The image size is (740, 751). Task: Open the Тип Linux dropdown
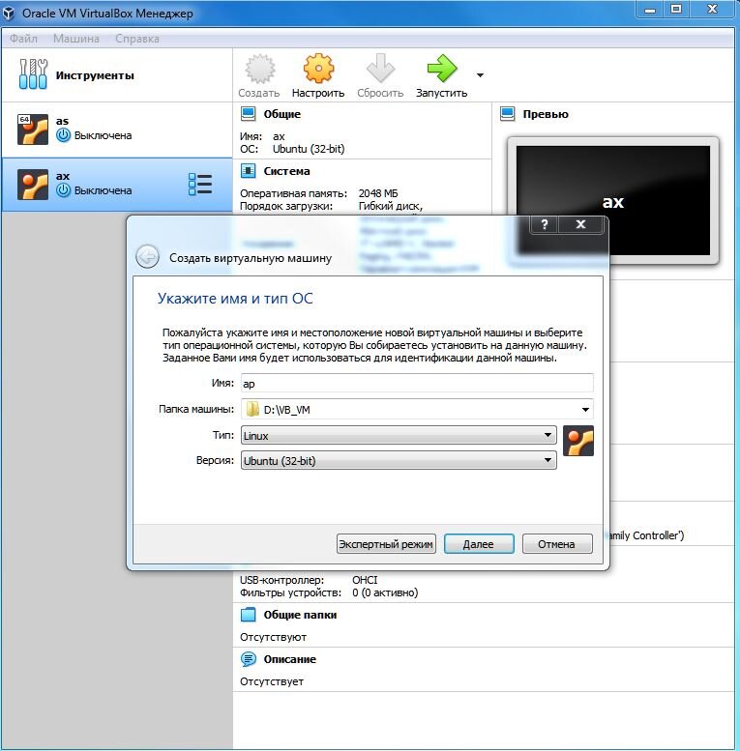point(399,435)
